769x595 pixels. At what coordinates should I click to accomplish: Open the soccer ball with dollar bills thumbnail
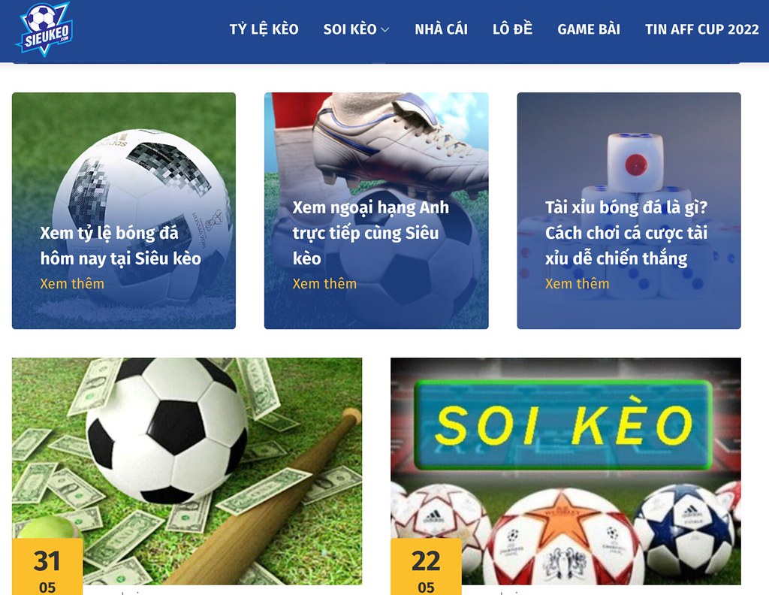tap(187, 471)
